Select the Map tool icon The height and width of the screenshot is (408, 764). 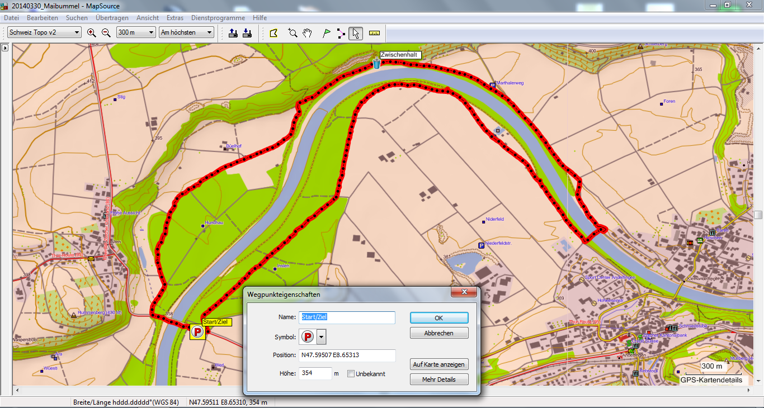pos(273,33)
